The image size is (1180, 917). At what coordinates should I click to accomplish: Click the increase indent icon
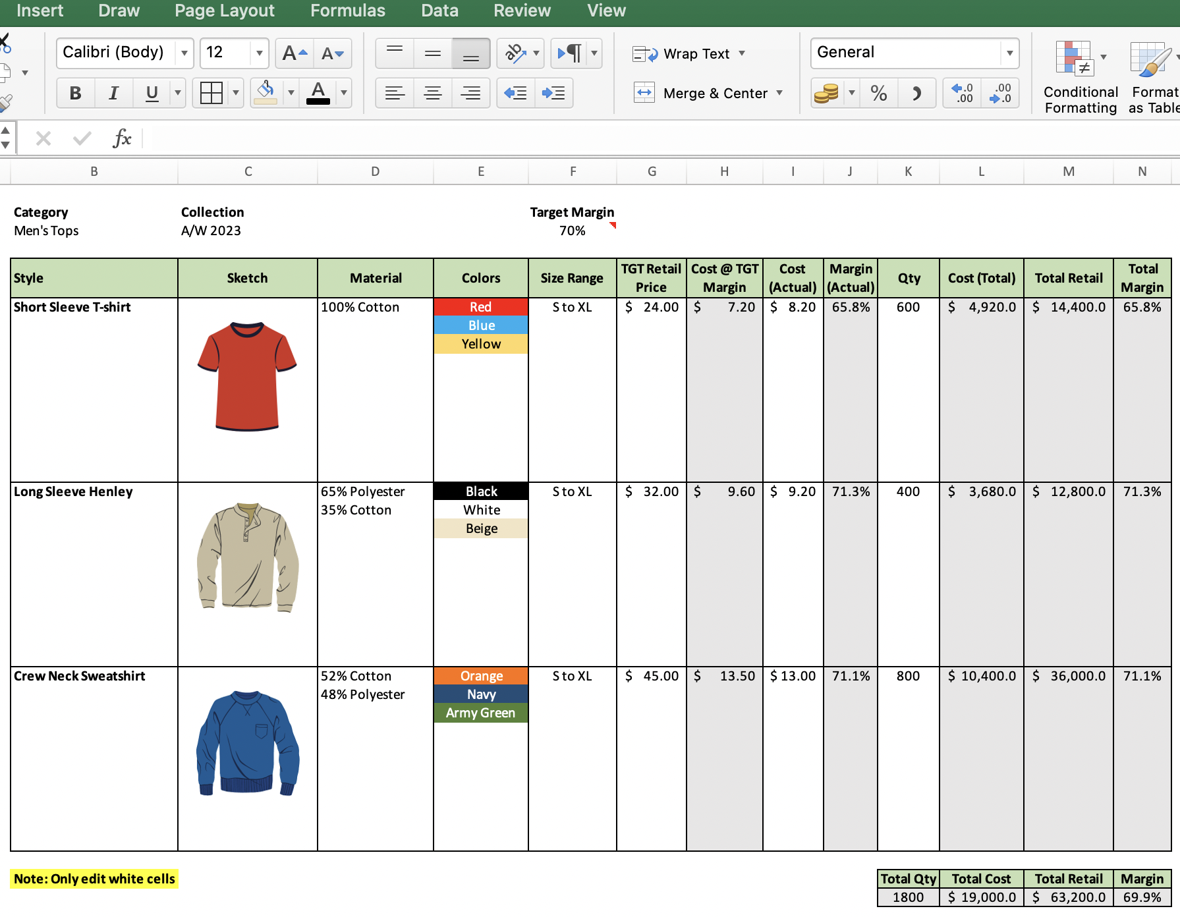(x=553, y=93)
